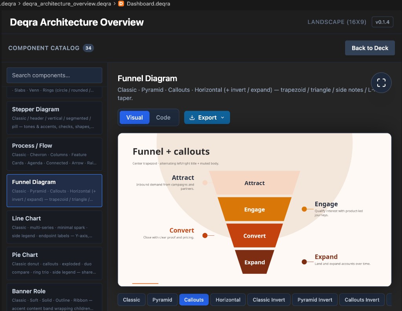Viewport: 402px width, 311px height.
Task: Click the Convert funnel segment
Action: 254,236
